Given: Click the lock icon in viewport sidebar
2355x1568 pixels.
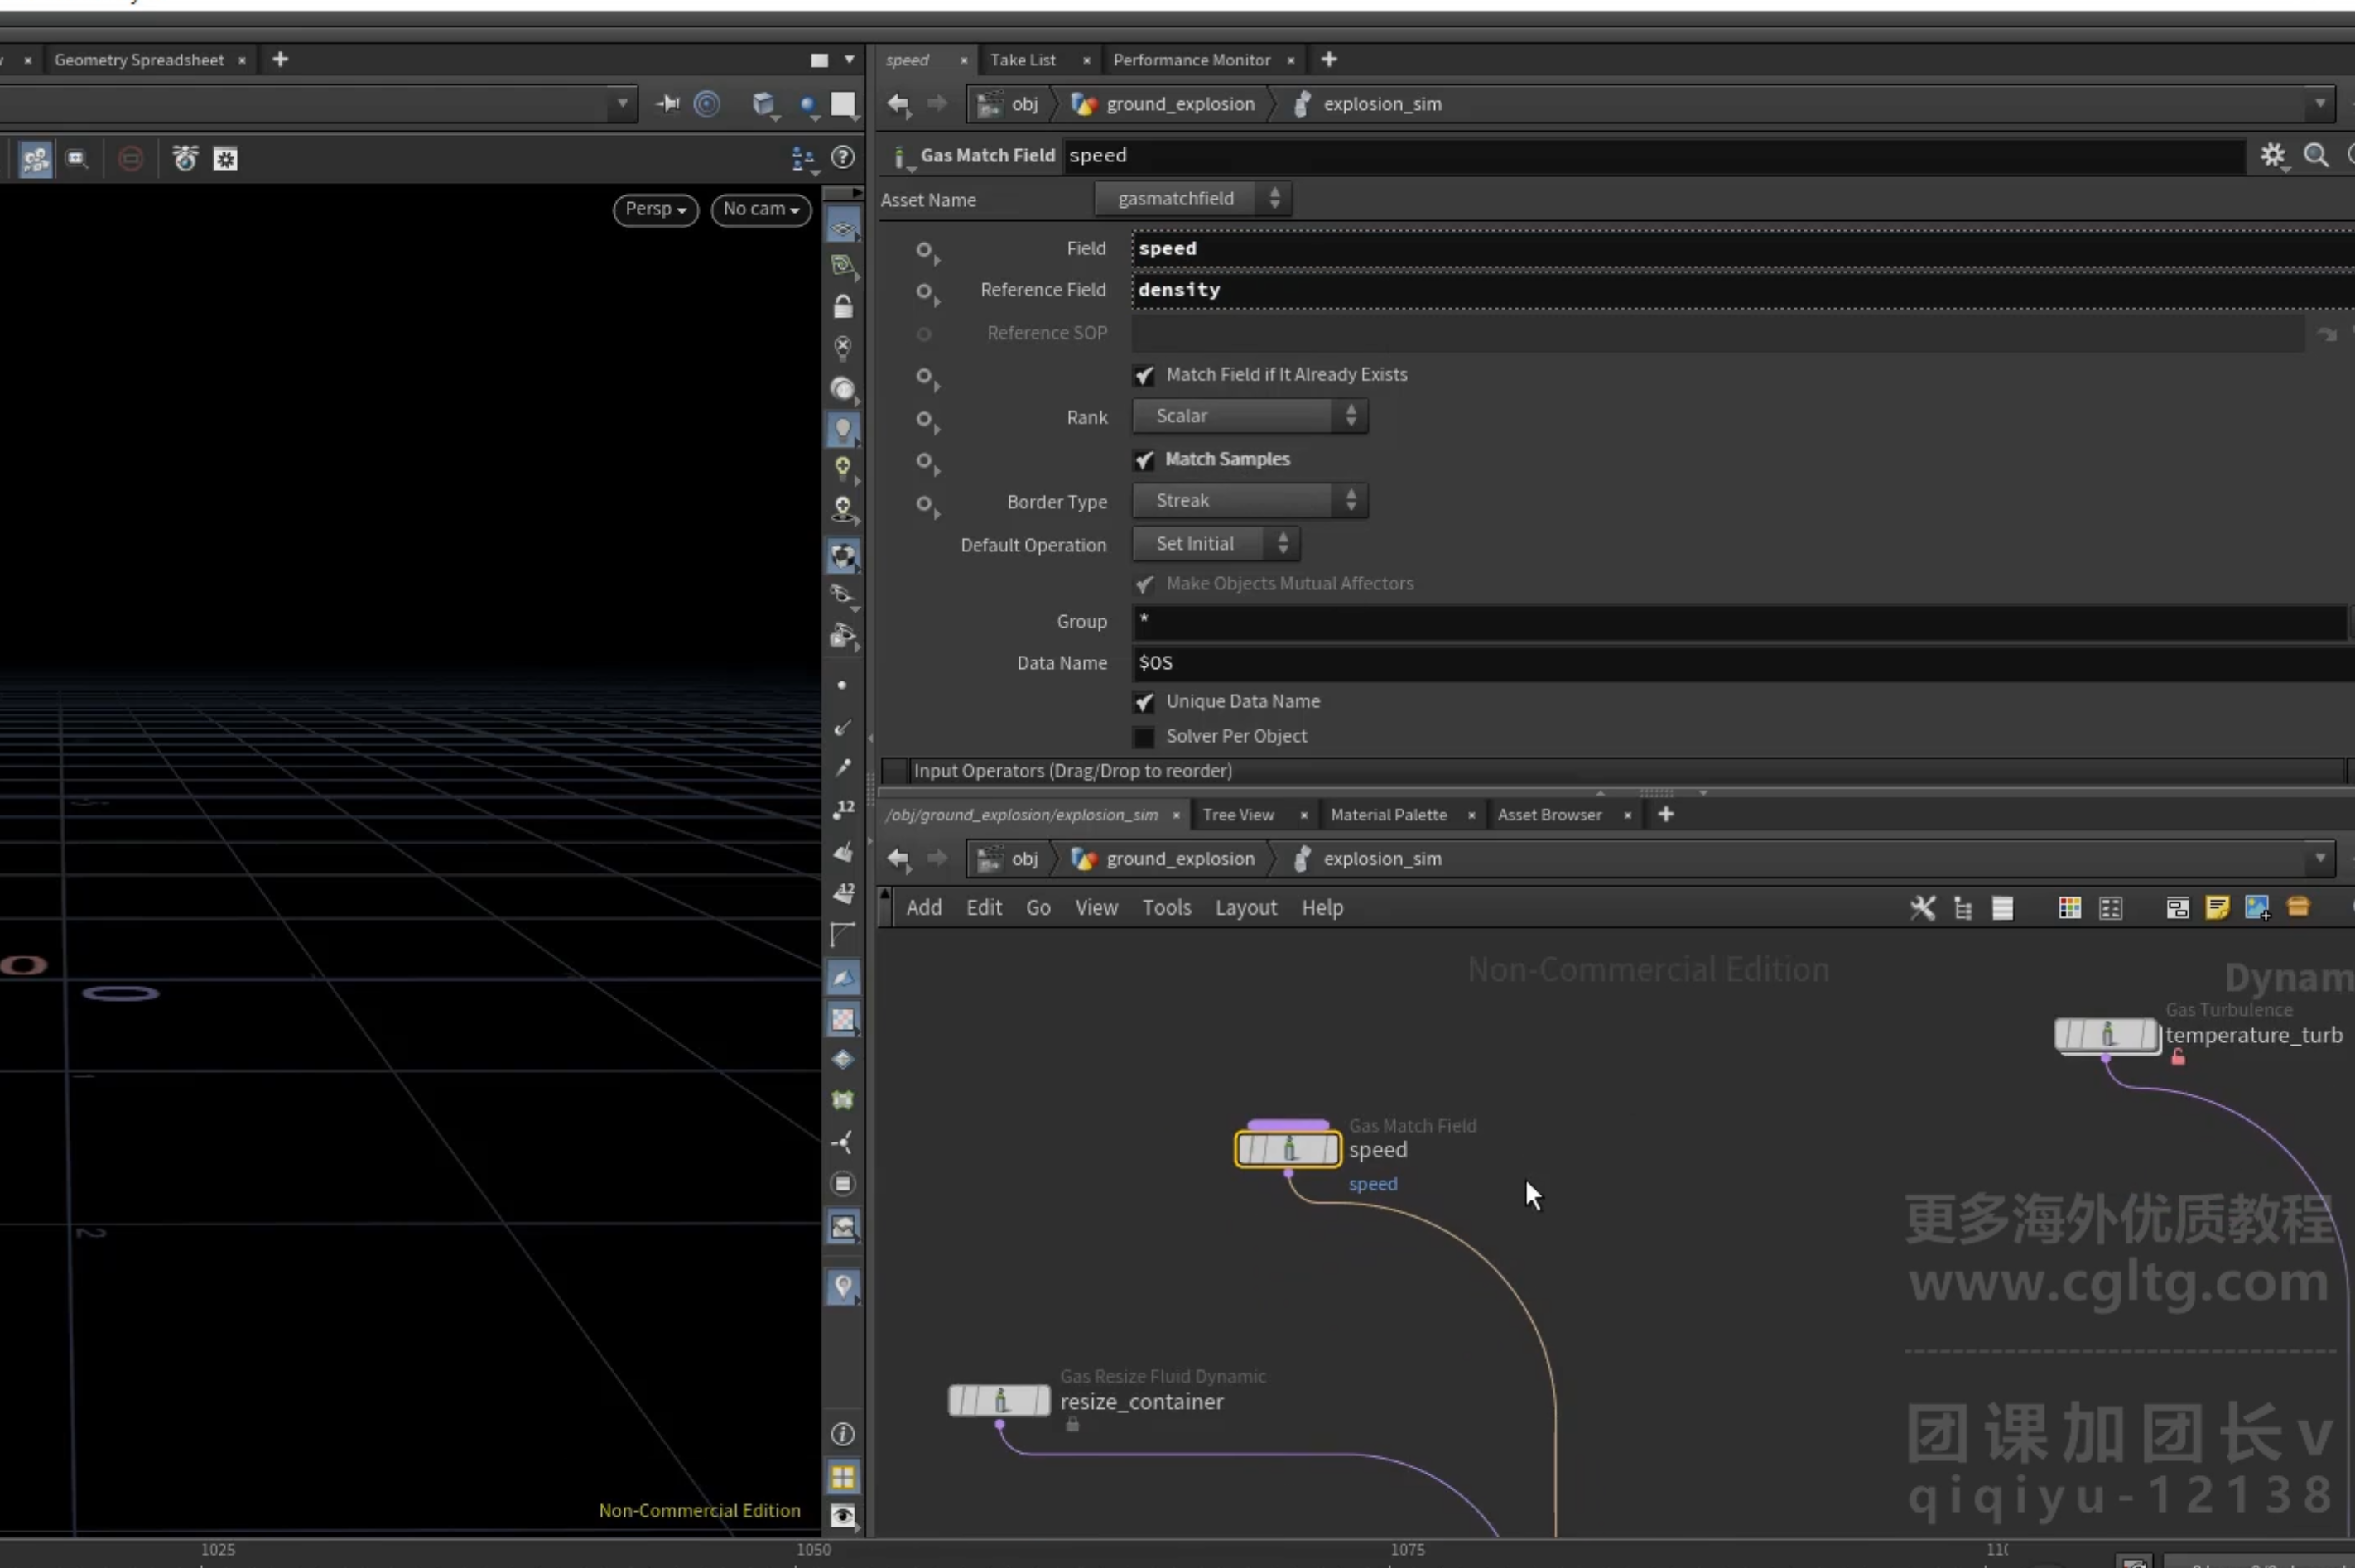Looking at the screenshot, I should pyautogui.click(x=843, y=306).
